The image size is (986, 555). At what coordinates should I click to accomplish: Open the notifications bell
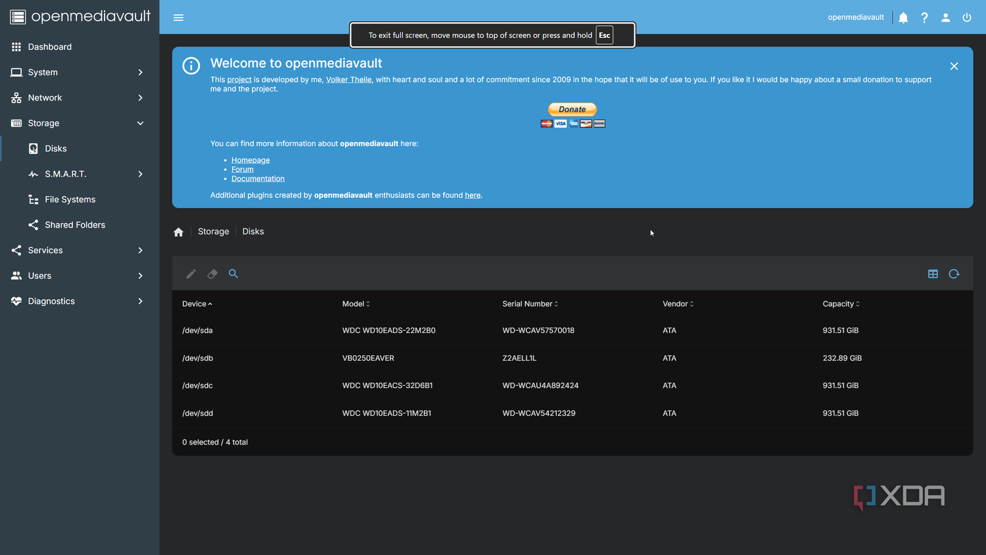point(903,18)
